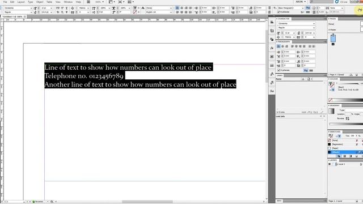Pick a colour from the Colour panel ramp
The height and width of the screenshot is (204, 363).
click(348, 100)
